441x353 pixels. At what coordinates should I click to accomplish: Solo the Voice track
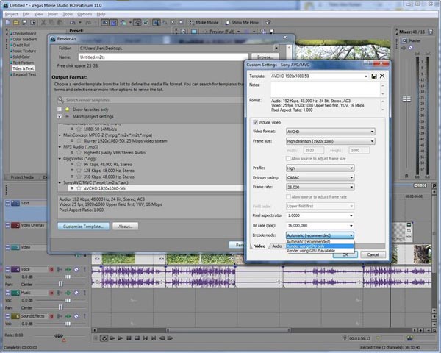(85, 270)
